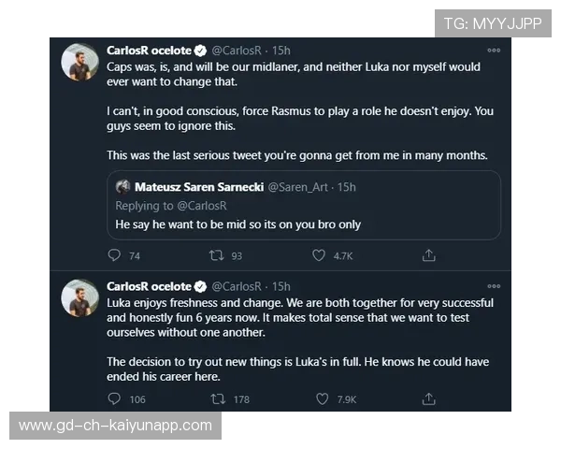This screenshot has width=561, height=449.
Task: Open CarlosR avatar on second tweet
Action: 80,298
